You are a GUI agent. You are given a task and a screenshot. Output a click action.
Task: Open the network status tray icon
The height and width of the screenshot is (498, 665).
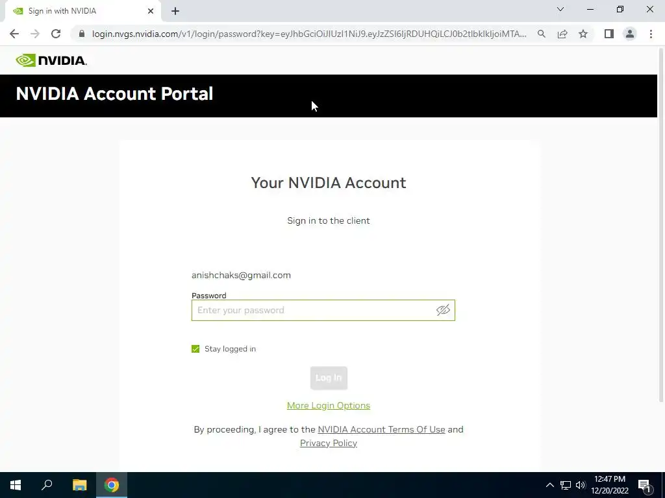click(x=566, y=485)
